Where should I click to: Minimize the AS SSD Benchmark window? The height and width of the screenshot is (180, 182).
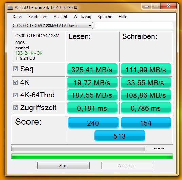[147, 6]
